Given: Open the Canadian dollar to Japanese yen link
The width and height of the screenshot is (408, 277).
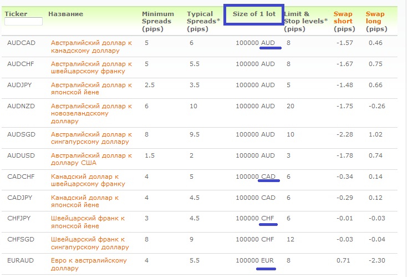Looking at the screenshot, I should tap(85, 202).
